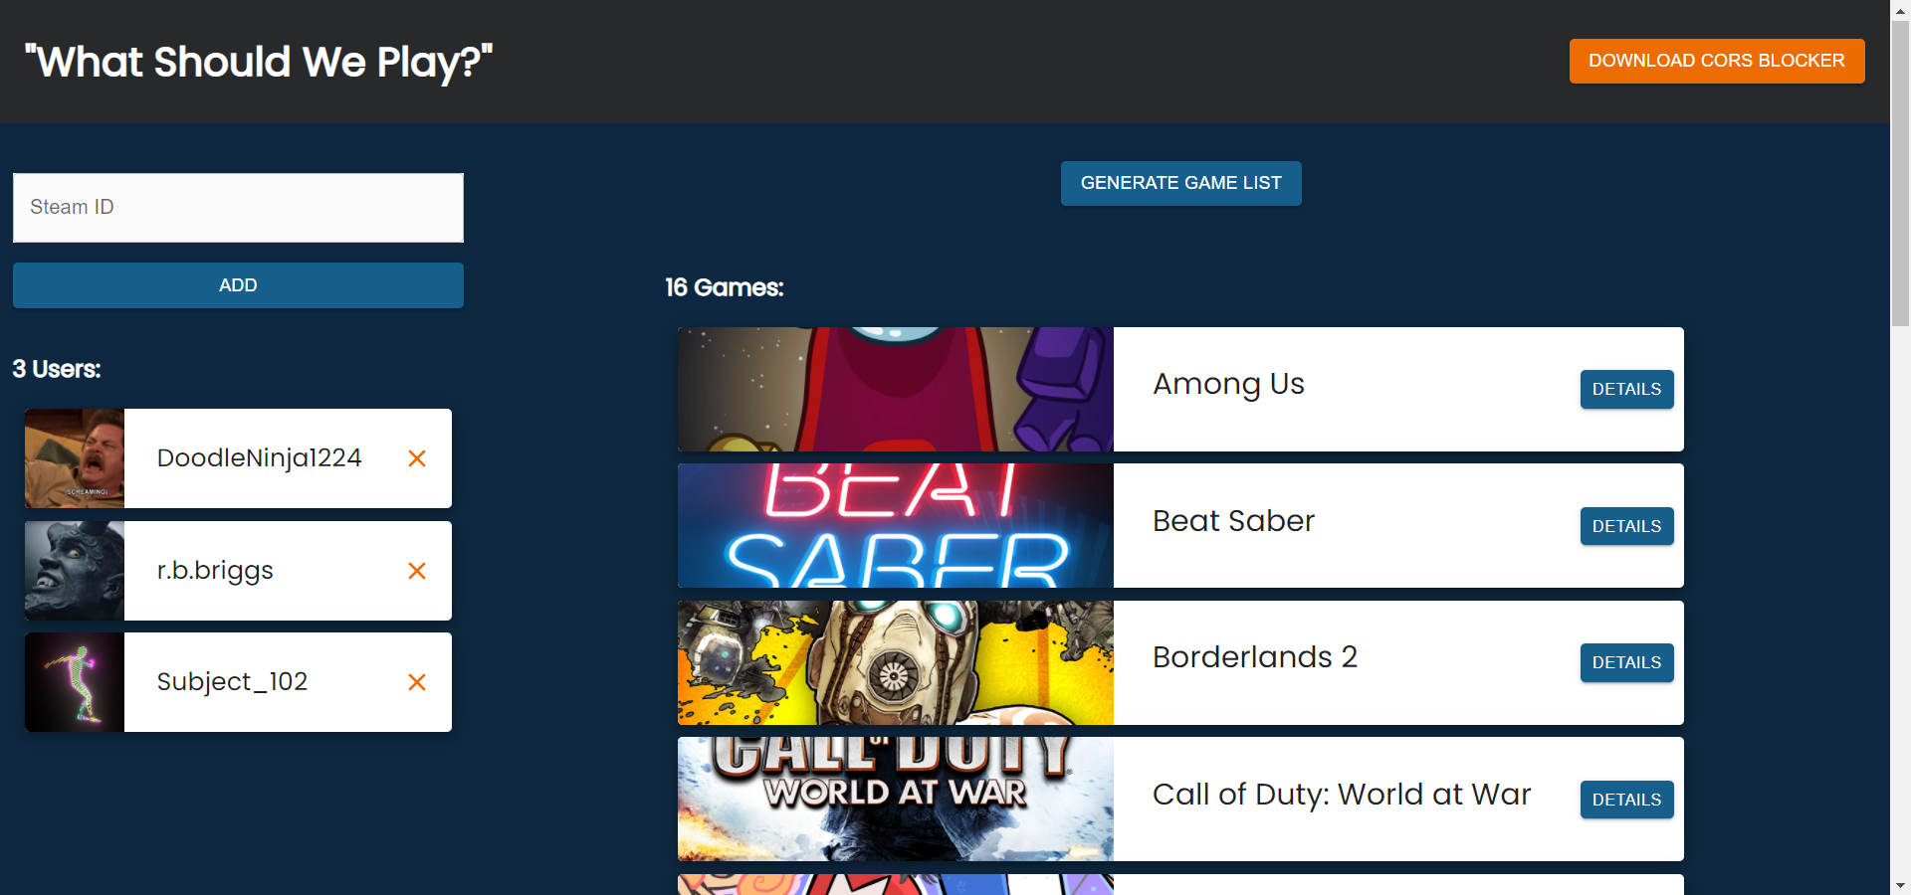Click the Call of Duty: World at War title
1911x895 pixels.
pos(1342,795)
